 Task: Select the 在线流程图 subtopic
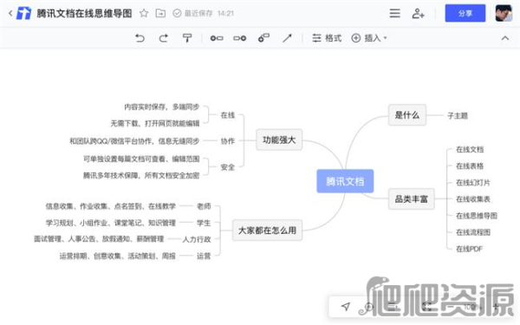point(473,232)
